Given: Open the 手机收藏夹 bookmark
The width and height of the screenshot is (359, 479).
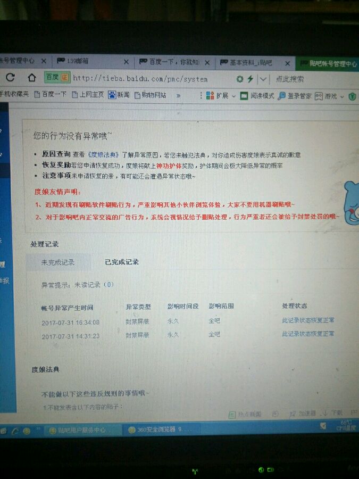Looking at the screenshot, I should [x=14, y=94].
